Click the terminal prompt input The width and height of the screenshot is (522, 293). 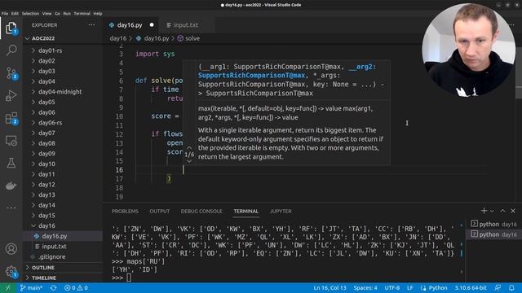129,278
